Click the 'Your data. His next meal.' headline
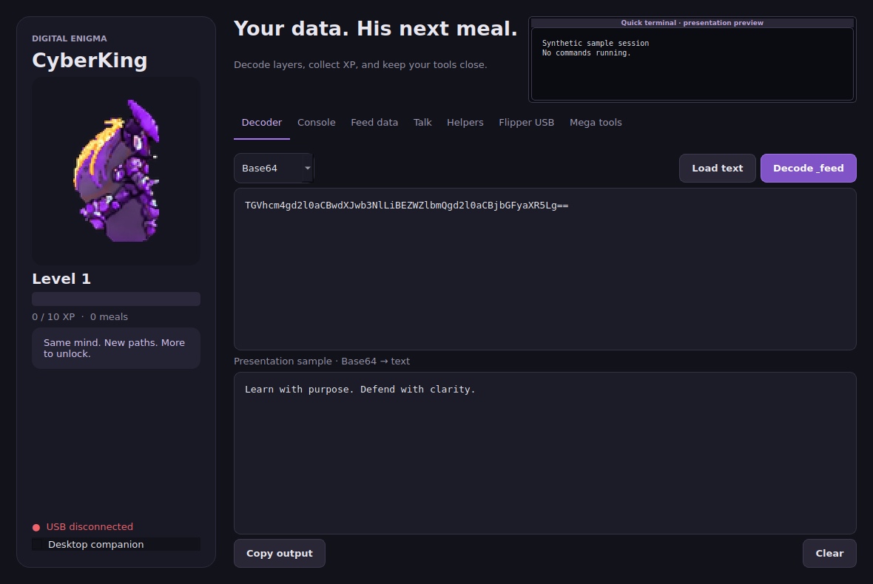 click(376, 28)
